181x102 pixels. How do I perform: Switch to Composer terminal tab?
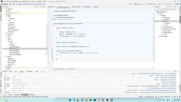(29, 71)
